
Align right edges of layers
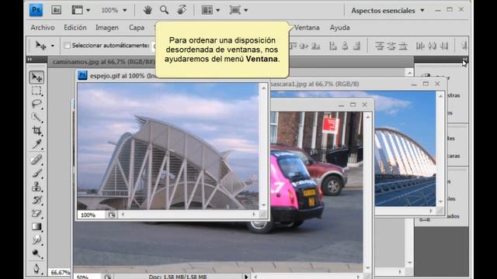(357, 46)
